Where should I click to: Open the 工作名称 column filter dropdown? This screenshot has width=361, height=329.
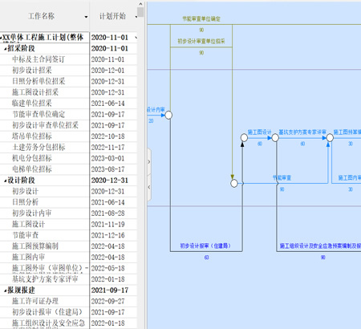click(x=86, y=17)
